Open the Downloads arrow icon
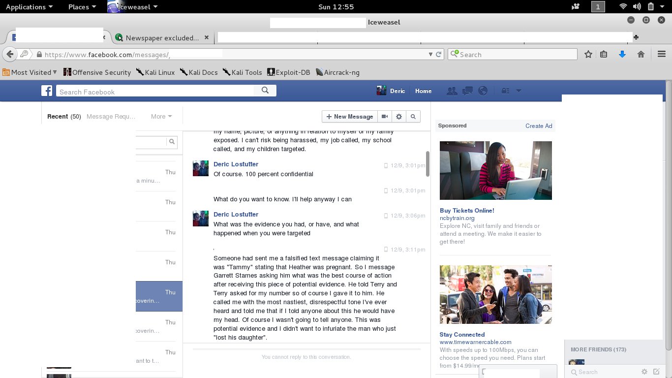Screen dimensions: 672x378 coord(622,55)
